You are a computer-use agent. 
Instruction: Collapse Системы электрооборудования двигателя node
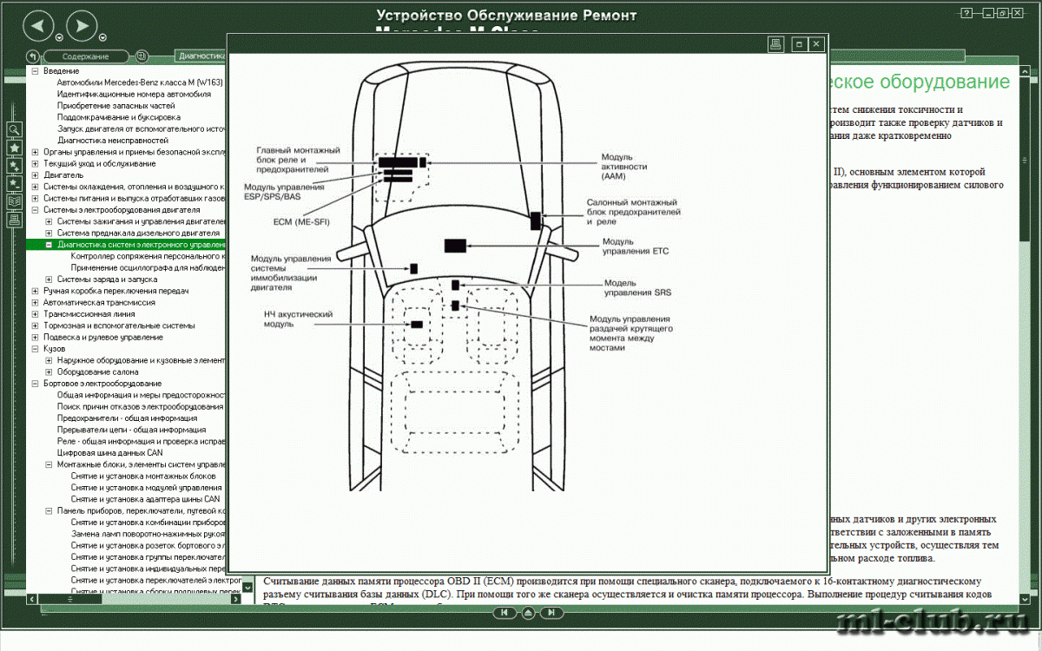[35, 209]
